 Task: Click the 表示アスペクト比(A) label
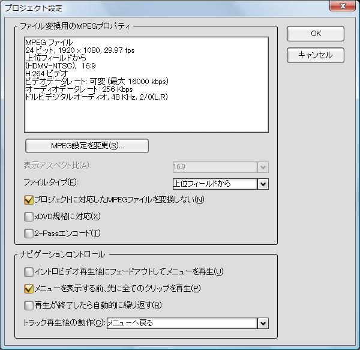(58, 166)
